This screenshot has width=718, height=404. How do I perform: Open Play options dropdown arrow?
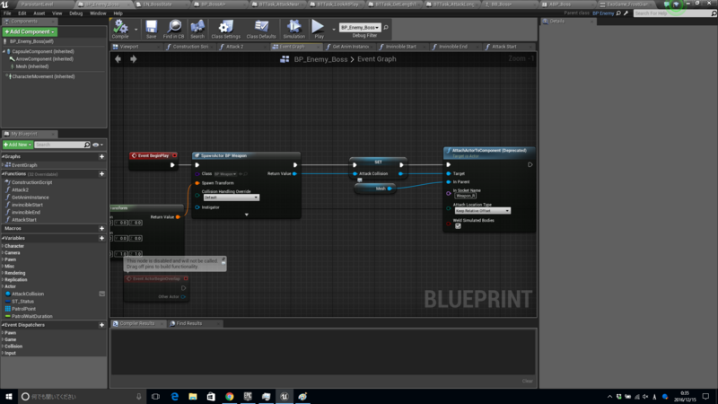[x=333, y=30]
